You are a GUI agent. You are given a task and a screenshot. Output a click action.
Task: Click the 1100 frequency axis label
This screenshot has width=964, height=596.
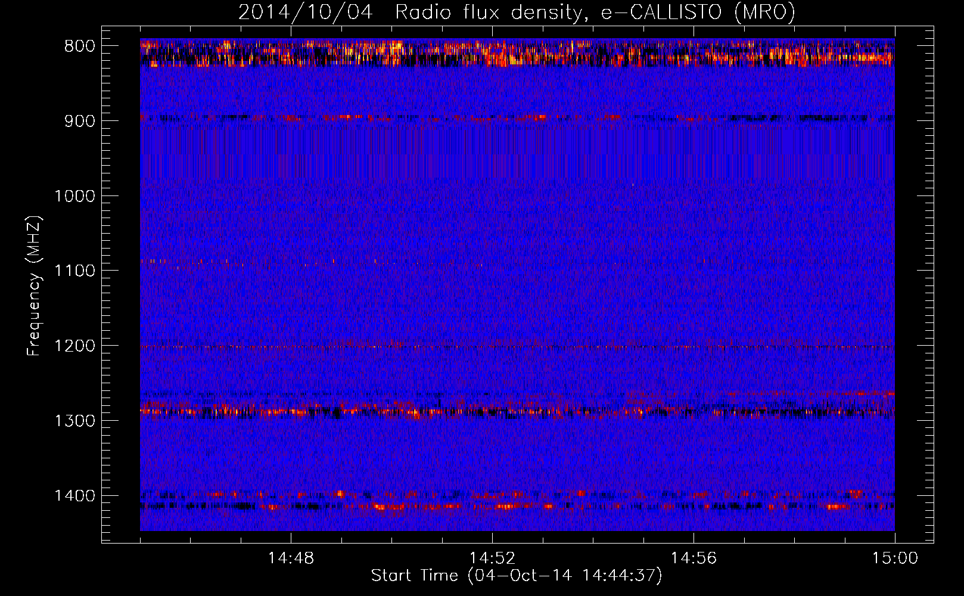click(x=74, y=271)
